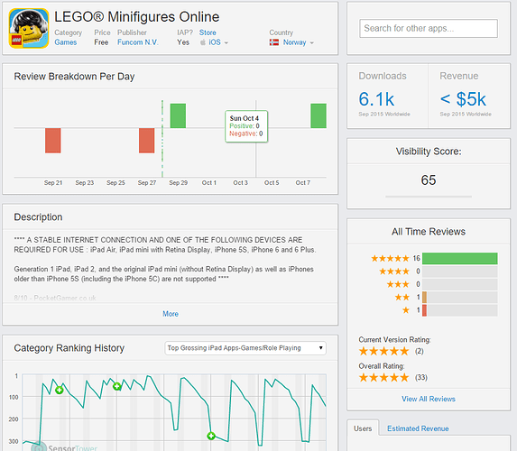Click the 6.1k downloads value

(x=376, y=99)
